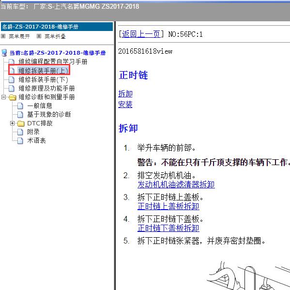290x290 pixels.
Task: Click the page icon of 维修编程配置自学习手册
Action: 12,61
